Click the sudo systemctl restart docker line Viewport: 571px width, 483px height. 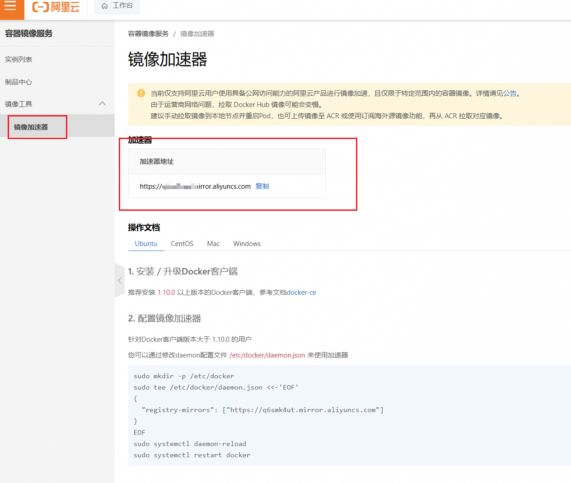point(192,455)
